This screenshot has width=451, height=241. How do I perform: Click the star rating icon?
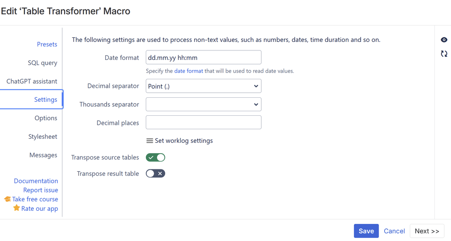coord(17,208)
